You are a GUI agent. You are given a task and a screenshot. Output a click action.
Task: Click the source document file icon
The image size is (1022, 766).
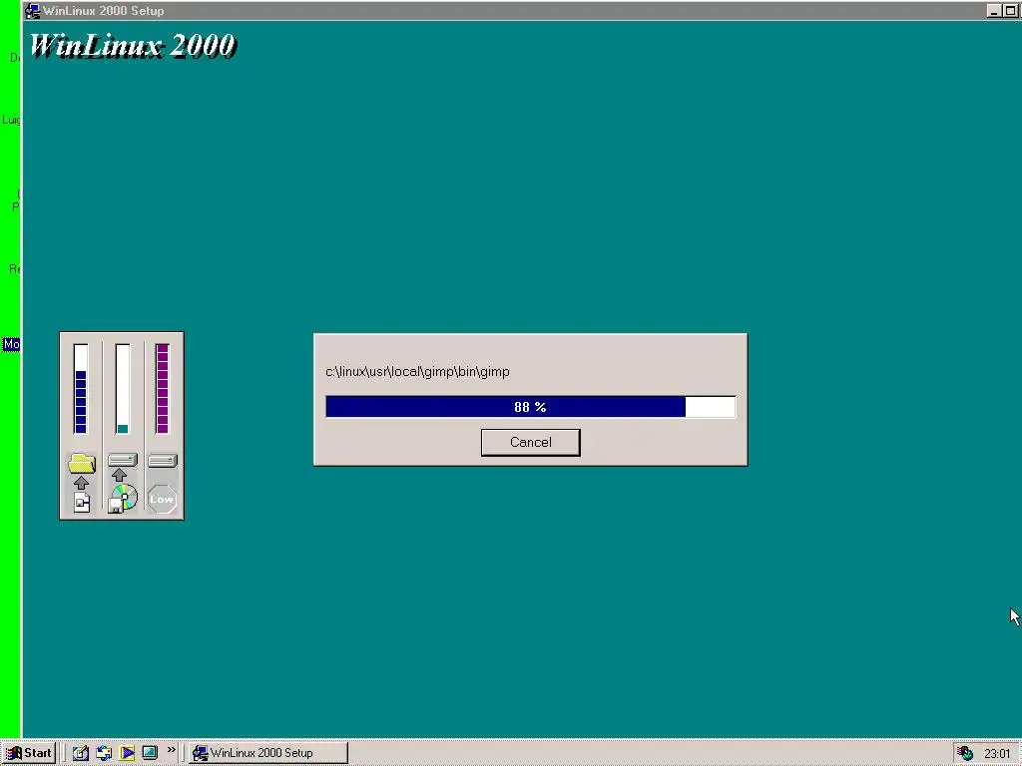click(x=82, y=503)
